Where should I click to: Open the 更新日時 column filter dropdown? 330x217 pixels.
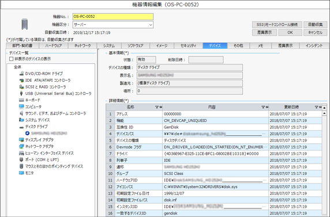pyautogui.click(x=316, y=107)
